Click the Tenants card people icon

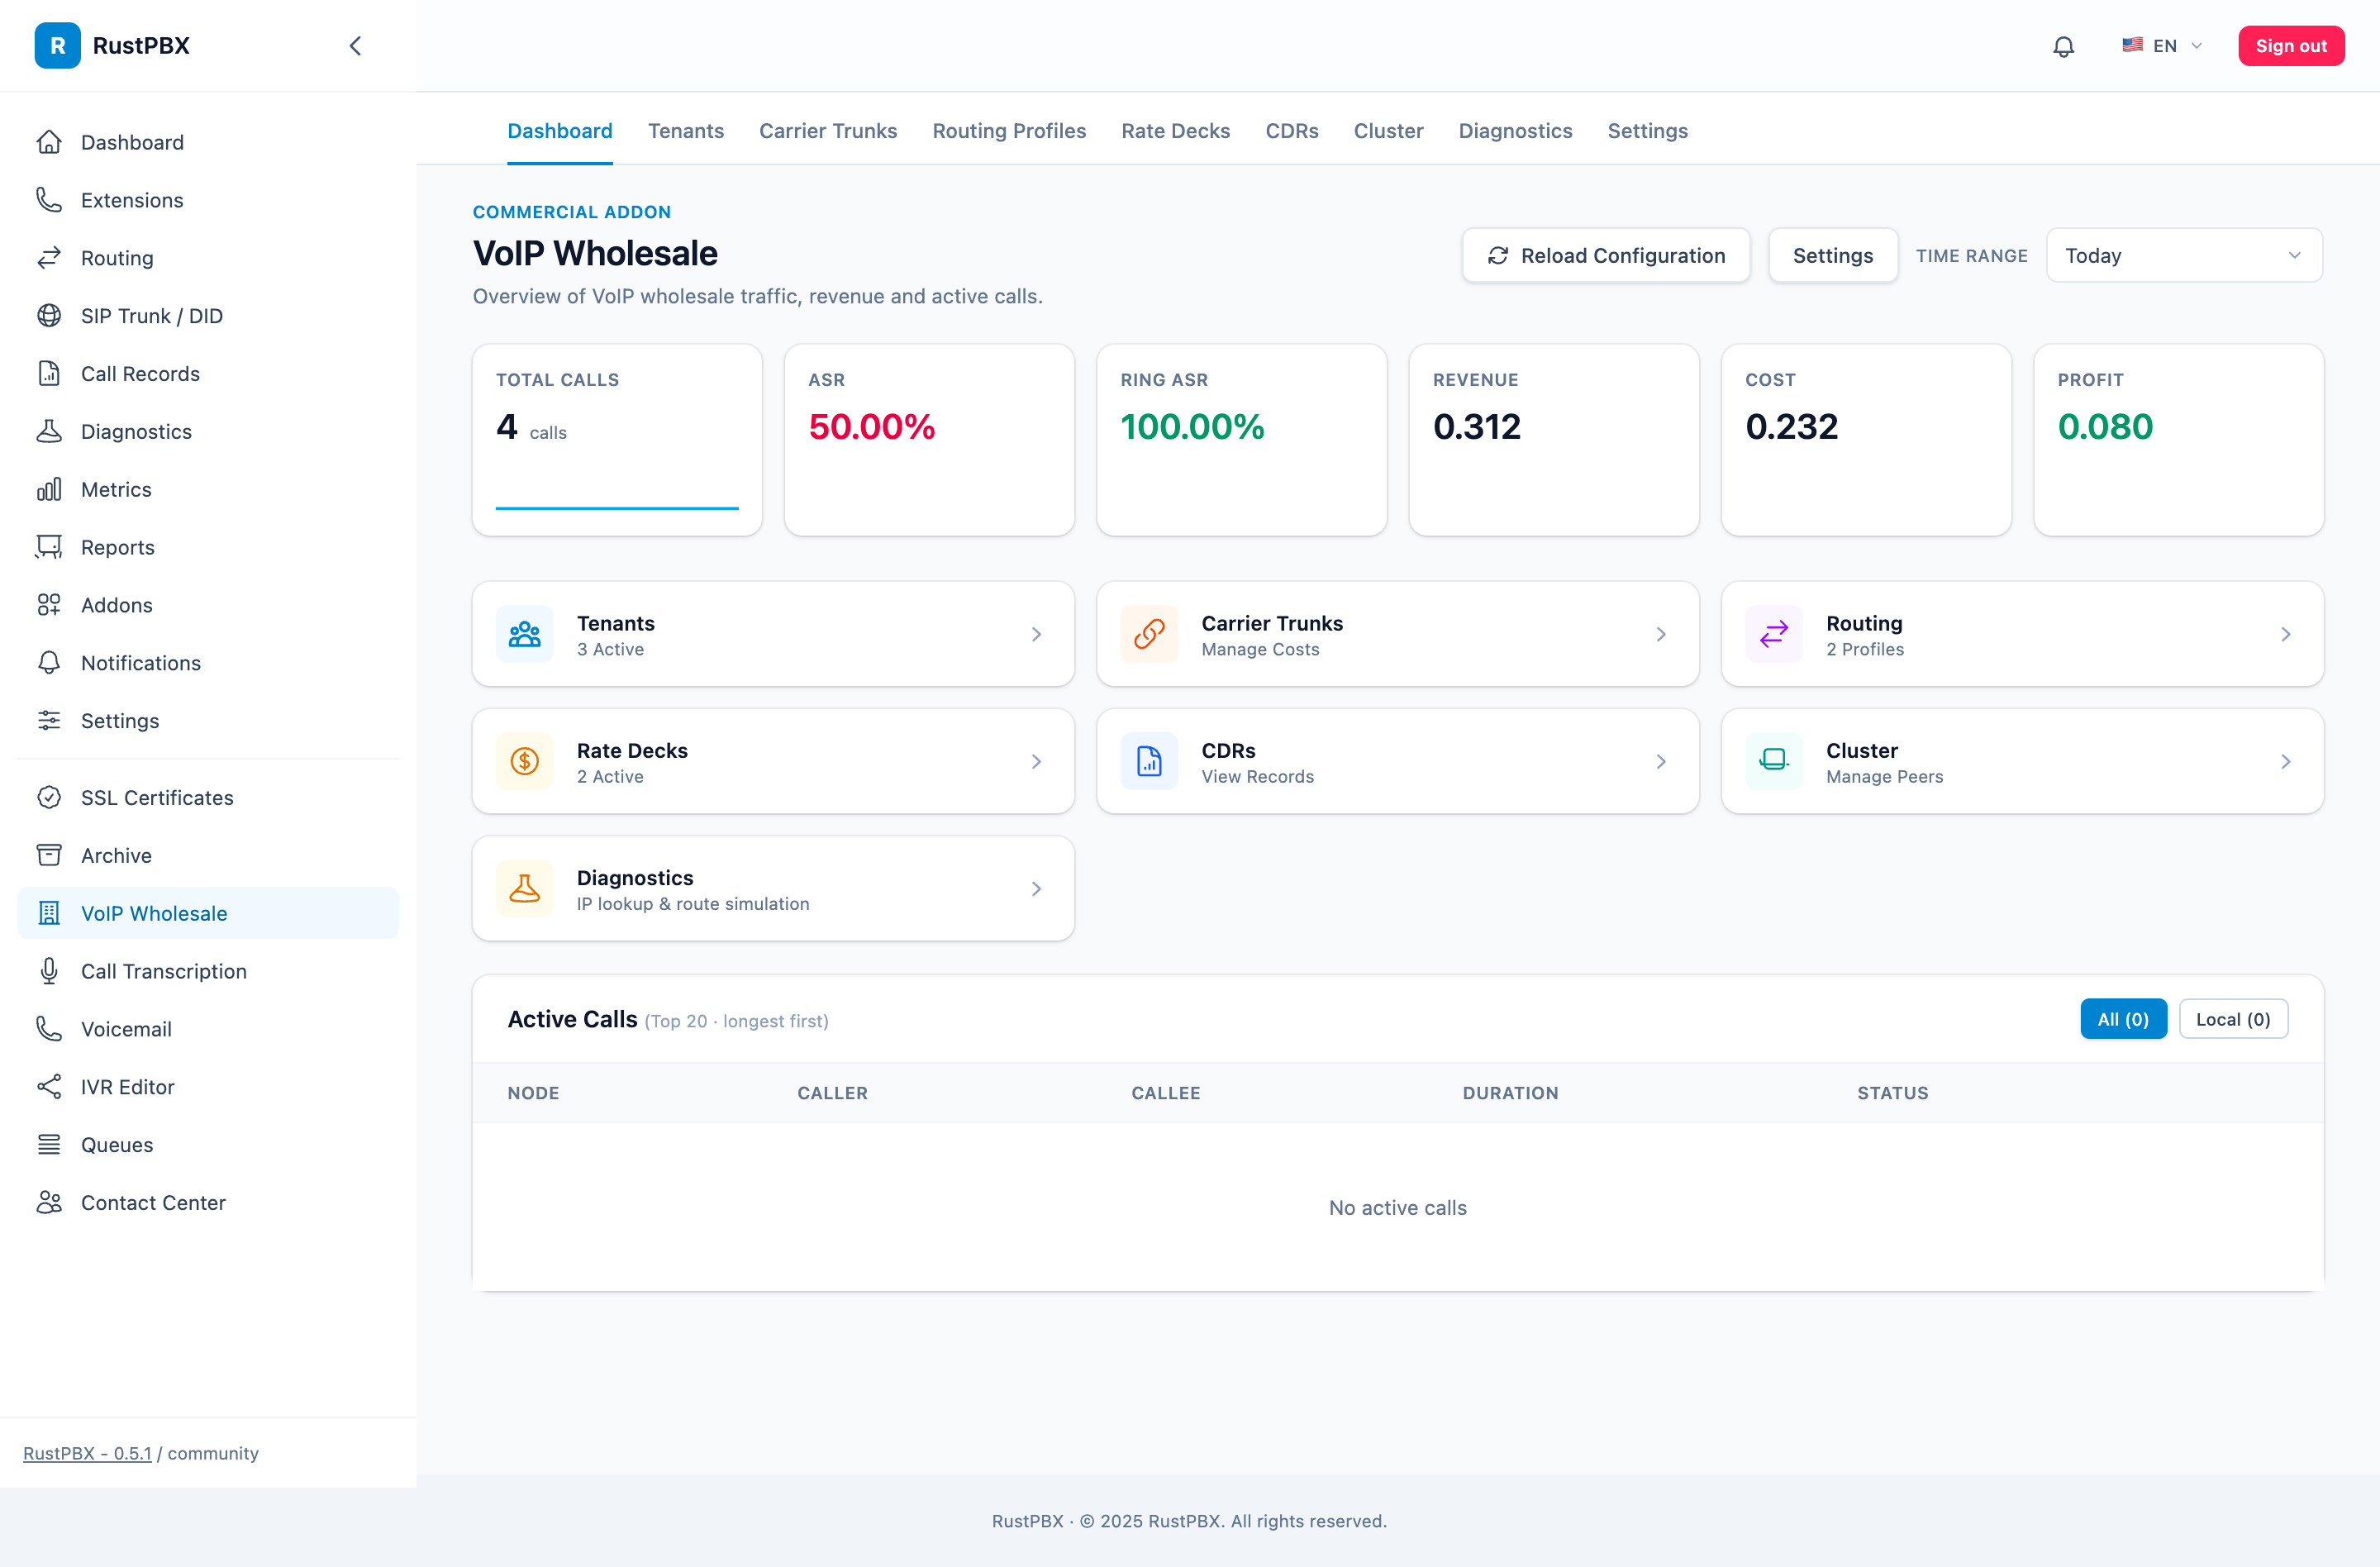(524, 634)
